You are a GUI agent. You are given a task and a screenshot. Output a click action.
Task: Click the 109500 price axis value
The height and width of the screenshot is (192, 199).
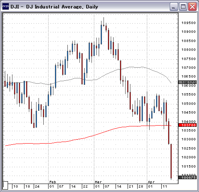coord(189,23)
